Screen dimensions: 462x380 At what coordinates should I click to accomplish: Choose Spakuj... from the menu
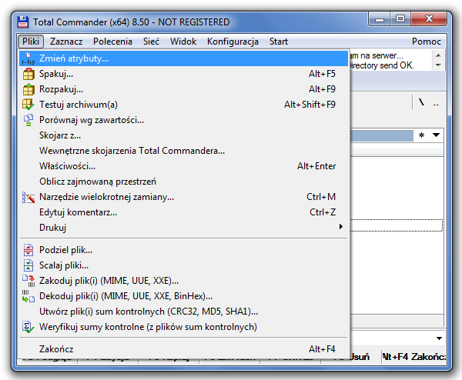point(183,74)
